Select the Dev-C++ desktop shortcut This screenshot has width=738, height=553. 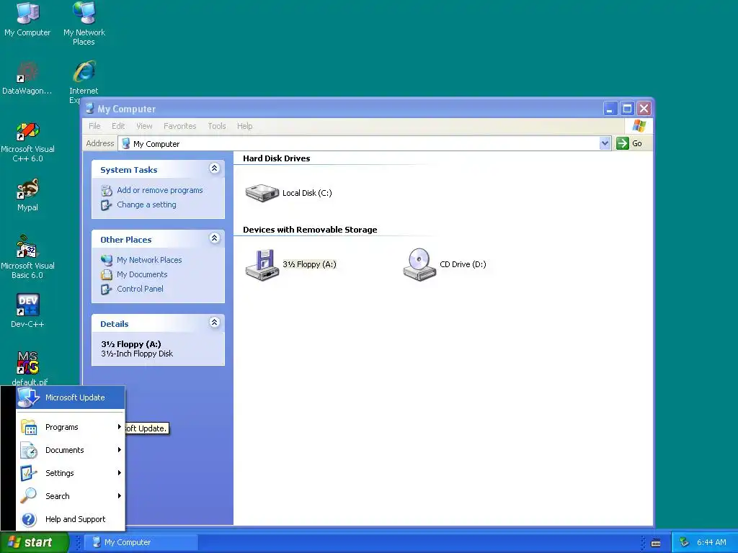click(x=27, y=310)
